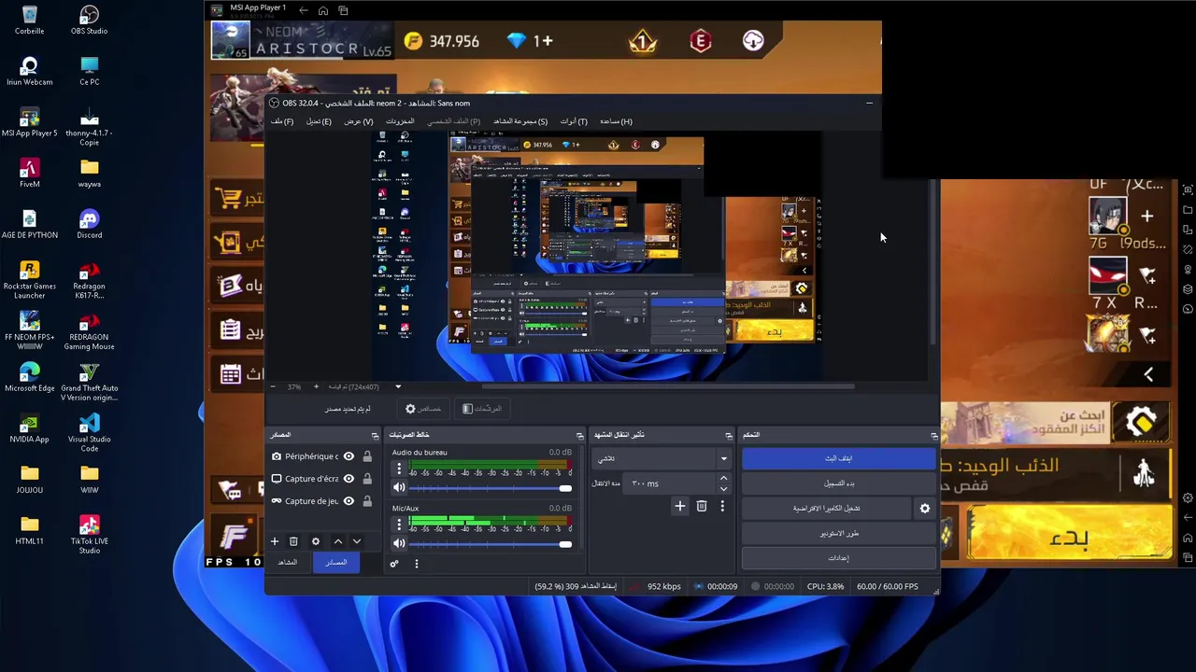
Task: Move selected source up
Action: (338, 541)
